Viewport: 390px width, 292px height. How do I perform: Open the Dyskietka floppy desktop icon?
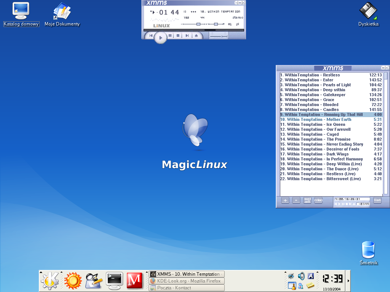pyautogui.click(x=368, y=14)
